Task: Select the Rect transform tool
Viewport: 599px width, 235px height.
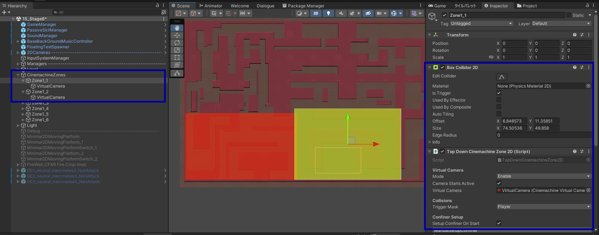Action: 177,57
